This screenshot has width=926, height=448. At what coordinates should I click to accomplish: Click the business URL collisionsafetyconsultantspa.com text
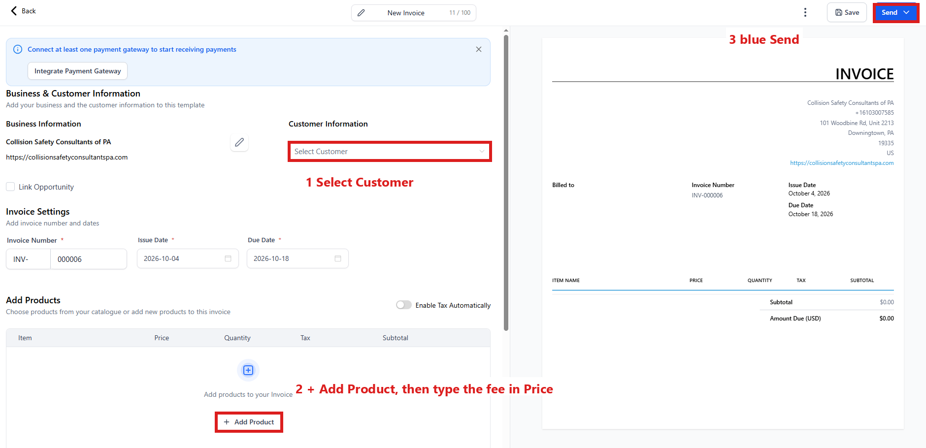[66, 157]
